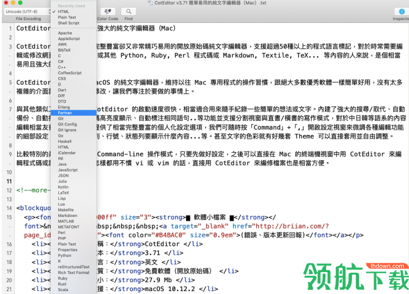Choose Perl syntax style
The width and height of the screenshot is (409, 294).
[62, 233]
